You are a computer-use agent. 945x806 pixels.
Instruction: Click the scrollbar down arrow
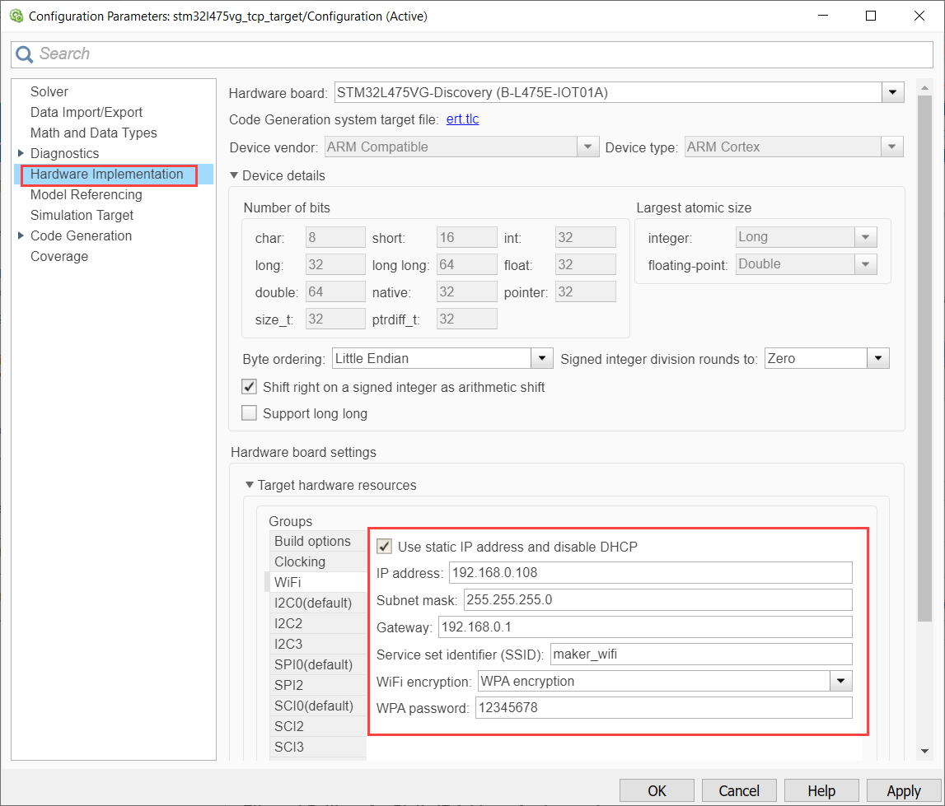[924, 750]
